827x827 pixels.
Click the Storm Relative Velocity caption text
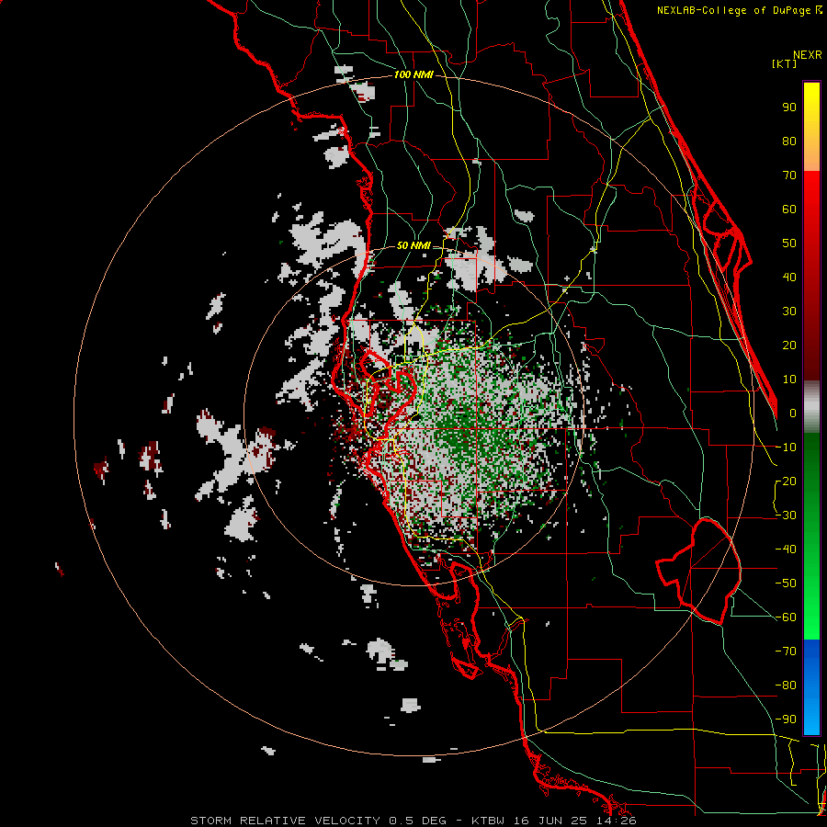413,821
